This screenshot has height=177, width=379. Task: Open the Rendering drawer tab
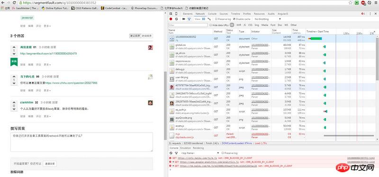tap(198, 148)
